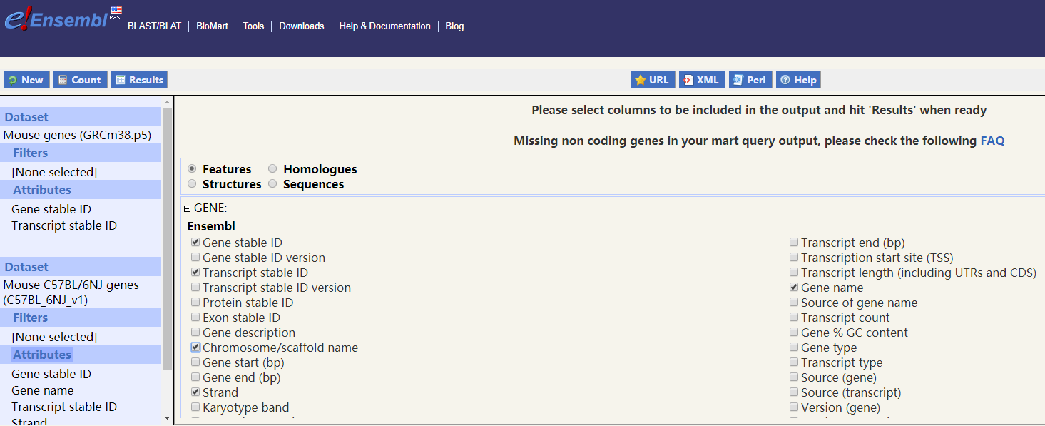Image resolution: width=1045 pixels, height=426 pixels.
Task: Collapse the GENE section
Action: (x=188, y=208)
